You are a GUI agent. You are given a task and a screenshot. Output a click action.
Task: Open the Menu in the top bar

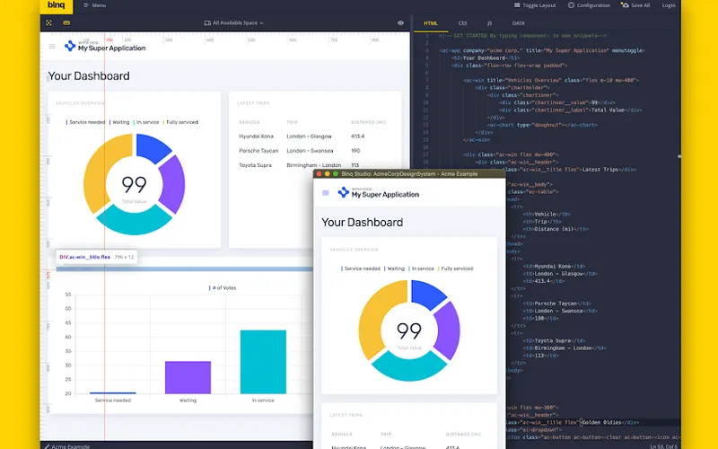(94, 5)
